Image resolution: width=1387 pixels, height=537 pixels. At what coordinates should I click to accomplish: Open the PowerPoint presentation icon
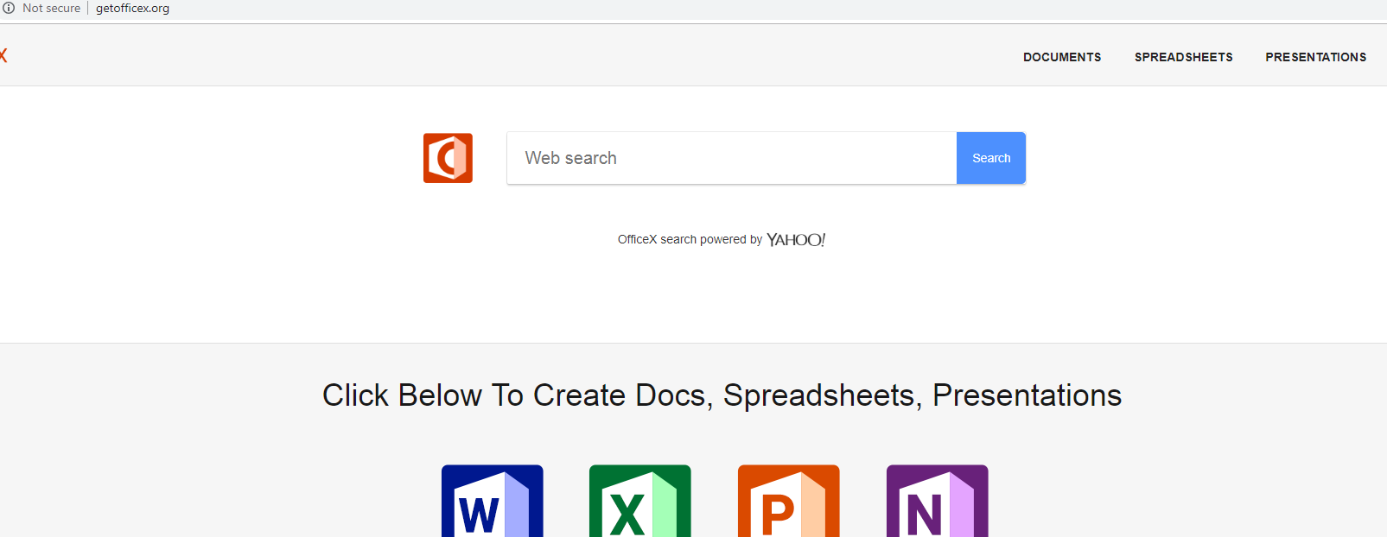[788, 502]
